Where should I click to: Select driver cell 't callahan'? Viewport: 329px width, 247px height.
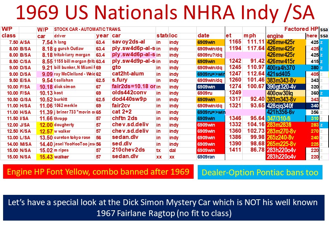(63, 80)
